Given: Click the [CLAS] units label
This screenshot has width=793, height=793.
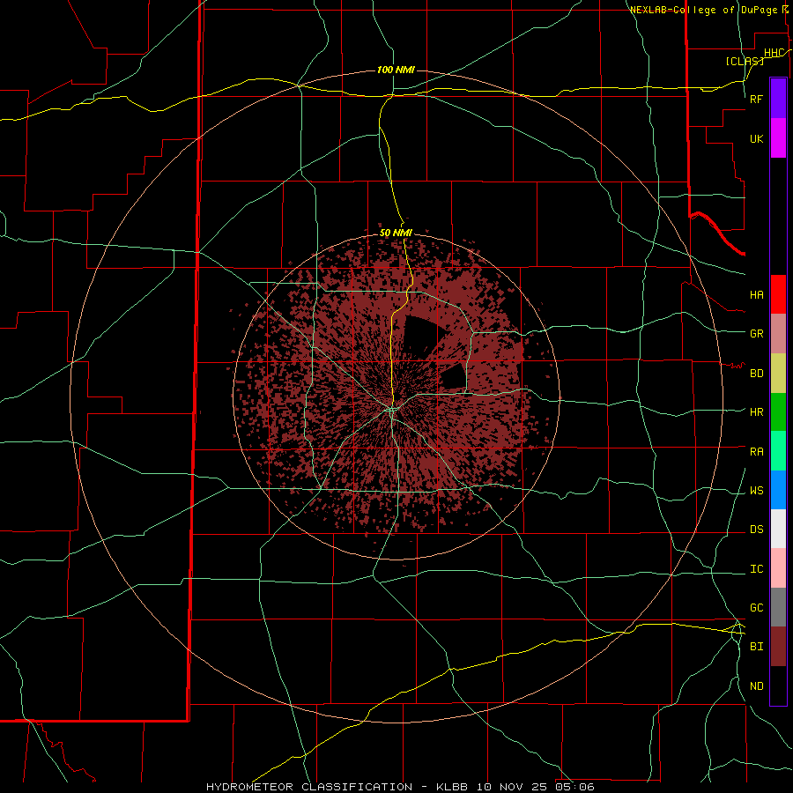Looking at the screenshot, I should pyautogui.click(x=745, y=61).
